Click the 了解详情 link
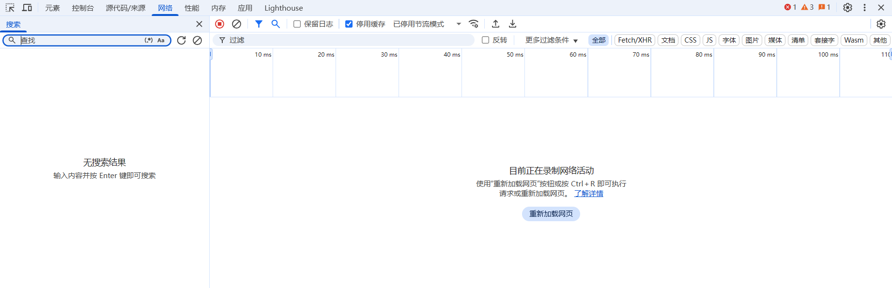 pyautogui.click(x=589, y=194)
